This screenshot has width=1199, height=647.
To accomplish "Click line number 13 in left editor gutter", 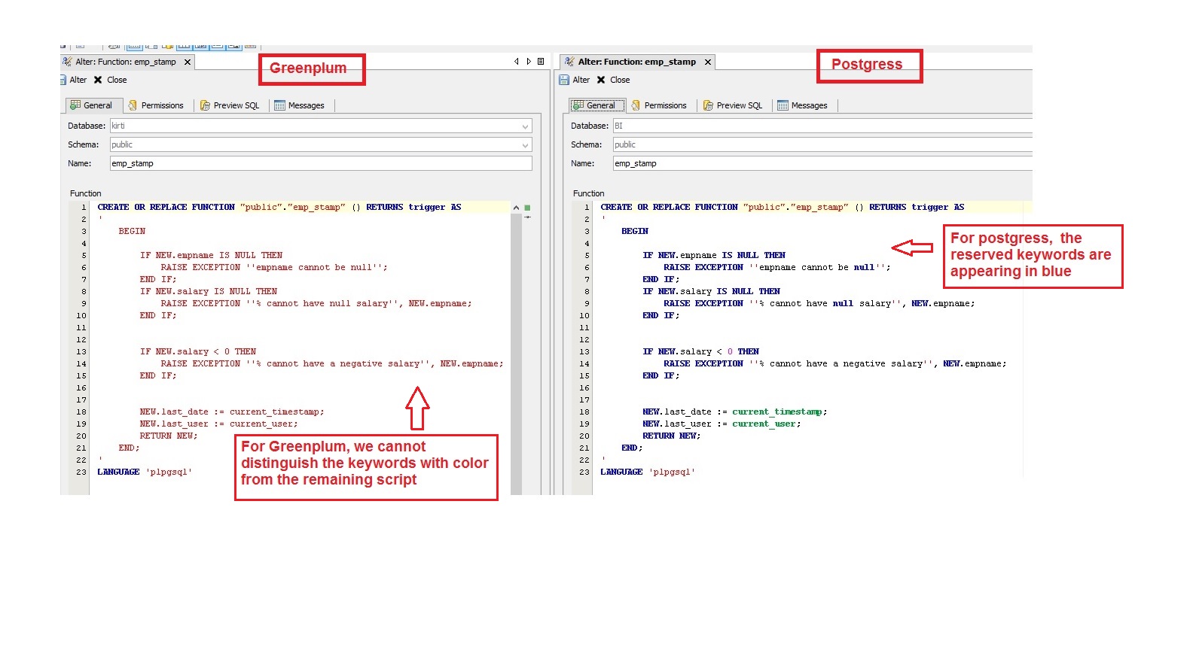I will click(81, 351).
